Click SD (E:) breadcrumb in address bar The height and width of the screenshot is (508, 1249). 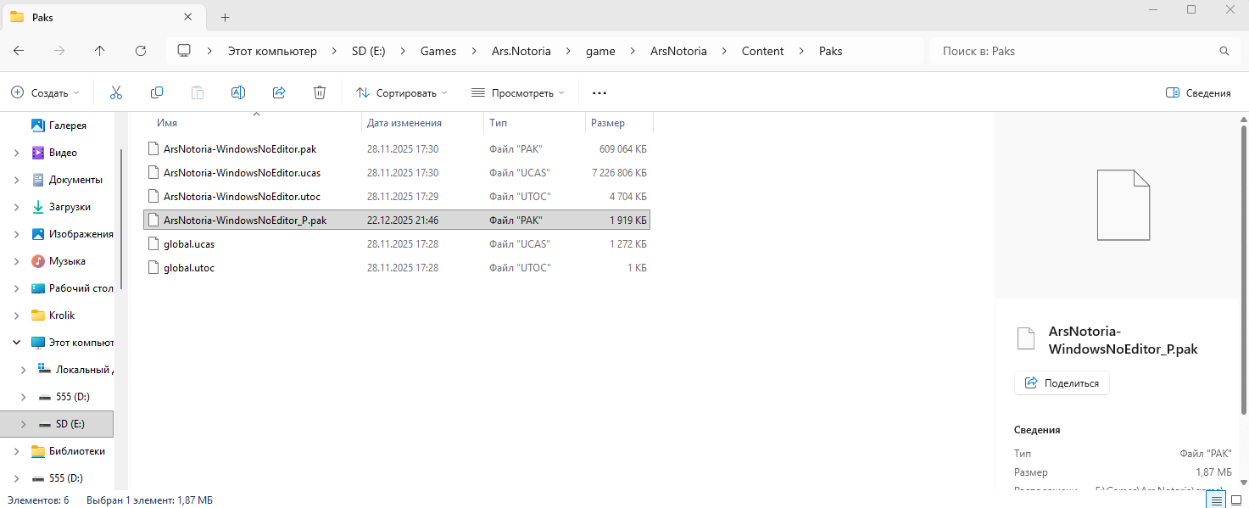point(369,51)
